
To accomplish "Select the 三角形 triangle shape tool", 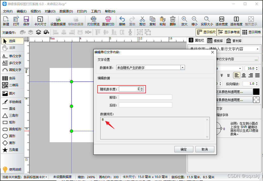I will click(x=12, y=115).
